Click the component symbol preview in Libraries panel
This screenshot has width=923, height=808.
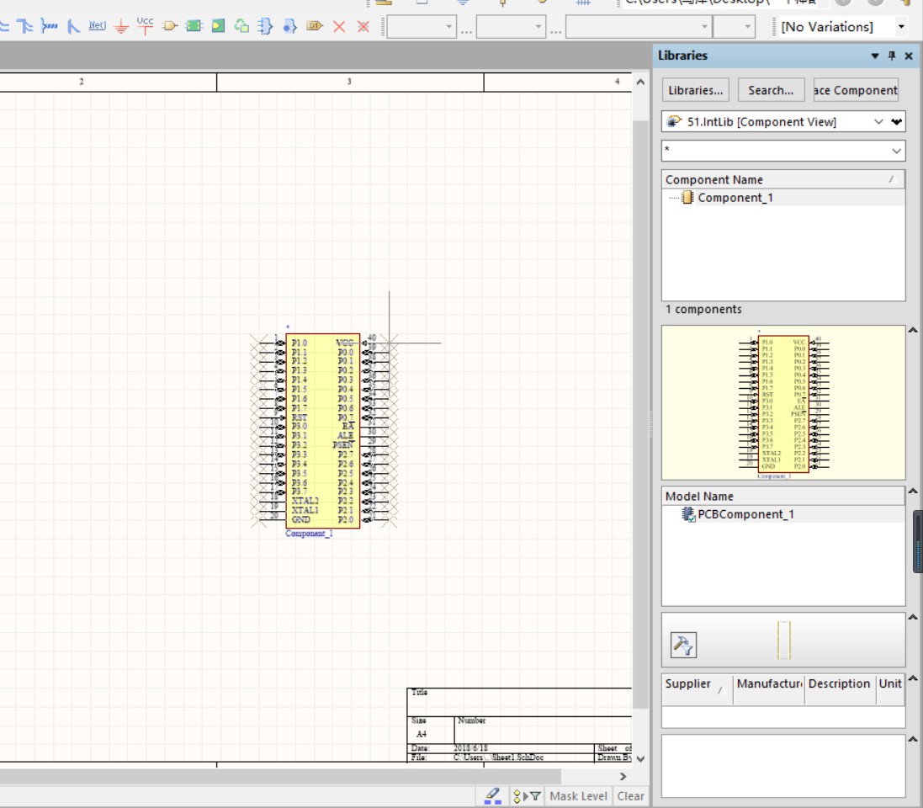pos(783,403)
